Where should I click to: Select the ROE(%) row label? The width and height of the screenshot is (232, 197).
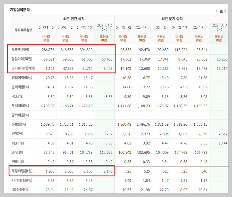18,96
